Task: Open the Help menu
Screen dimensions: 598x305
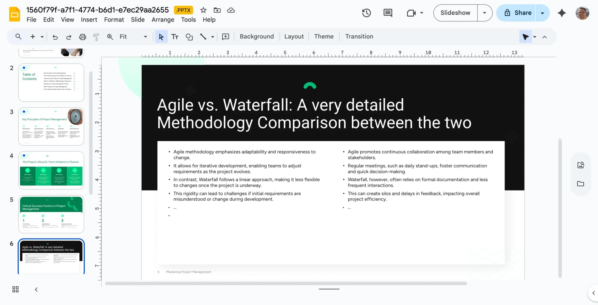Action: tap(209, 20)
